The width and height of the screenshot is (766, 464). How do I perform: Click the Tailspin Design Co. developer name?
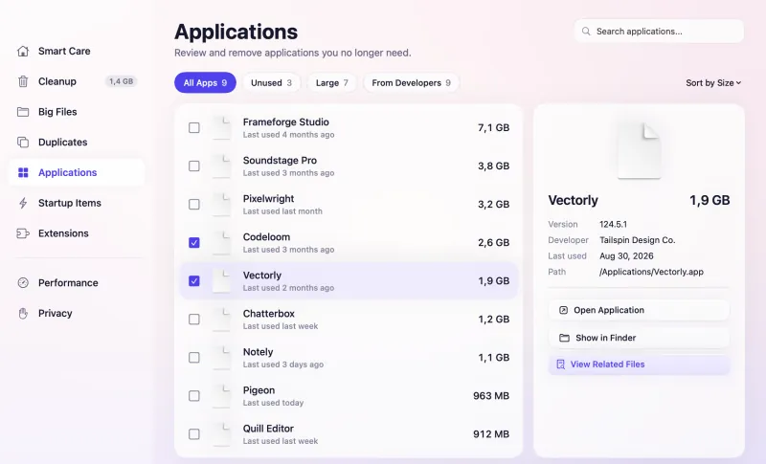click(x=637, y=240)
